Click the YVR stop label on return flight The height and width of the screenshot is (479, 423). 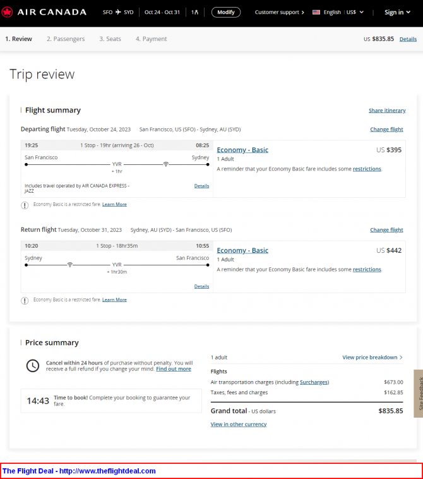pyautogui.click(x=117, y=265)
